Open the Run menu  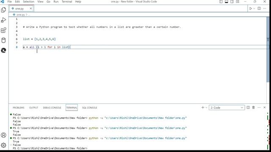[56, 2]
